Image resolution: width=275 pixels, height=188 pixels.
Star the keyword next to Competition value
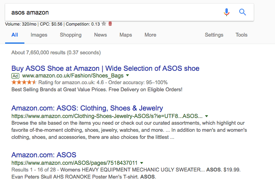(104, 24)
